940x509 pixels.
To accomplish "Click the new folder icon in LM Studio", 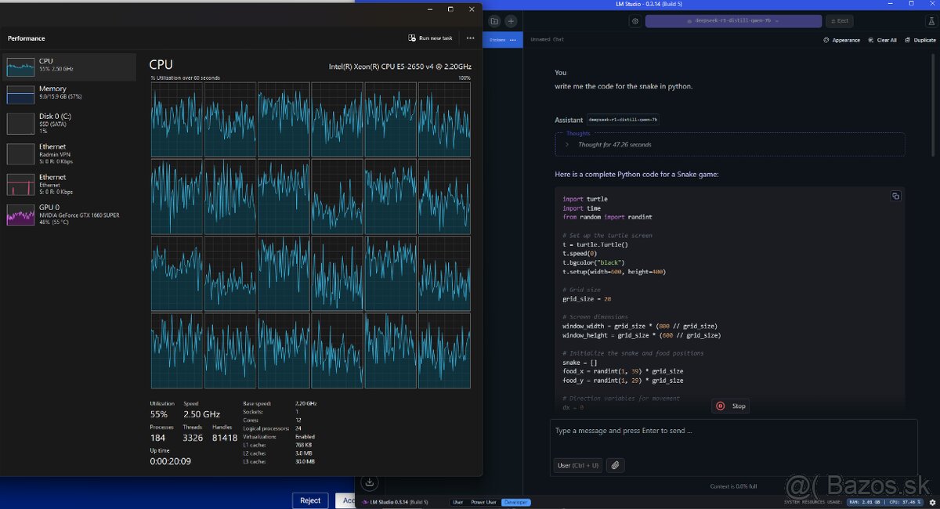I will (x=494, y=21).
